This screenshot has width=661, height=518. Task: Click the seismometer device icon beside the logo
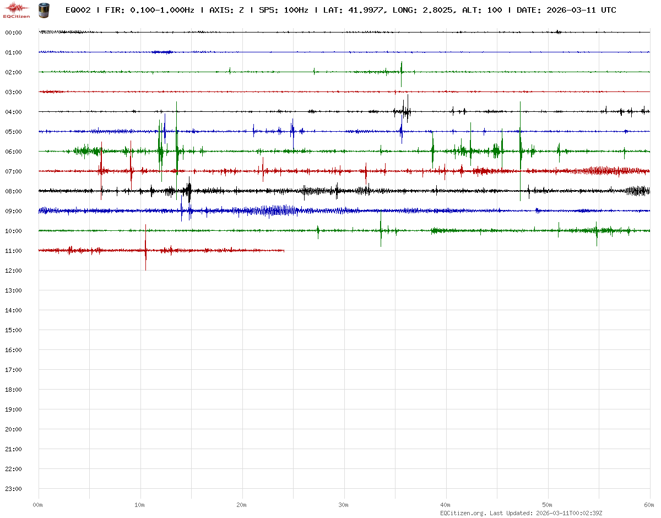coord(43,9)
